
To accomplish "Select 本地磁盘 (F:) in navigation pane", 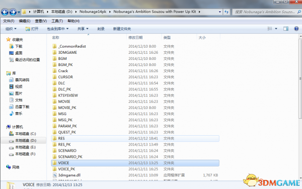I will click(25, 154).
